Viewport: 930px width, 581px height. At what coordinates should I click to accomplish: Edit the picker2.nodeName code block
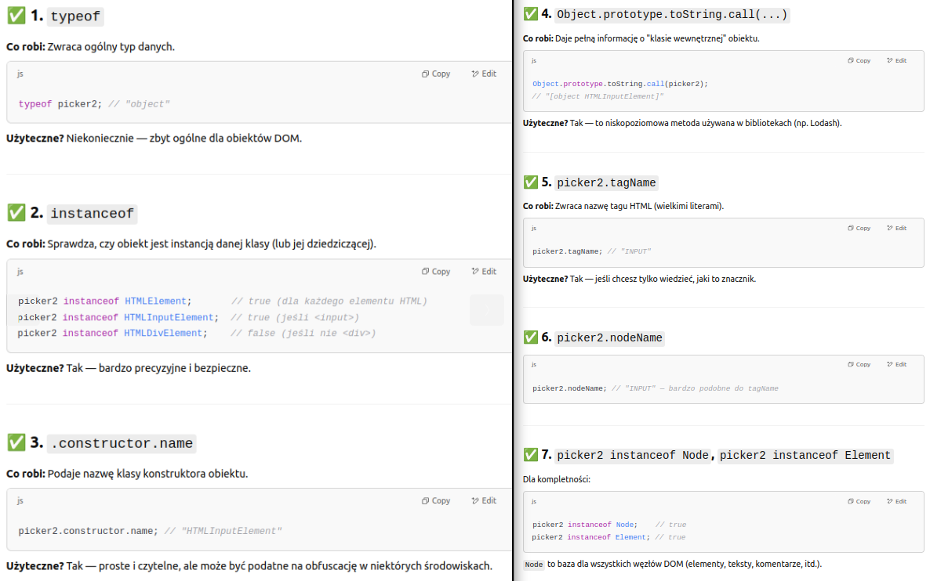[x=896, y=365]
